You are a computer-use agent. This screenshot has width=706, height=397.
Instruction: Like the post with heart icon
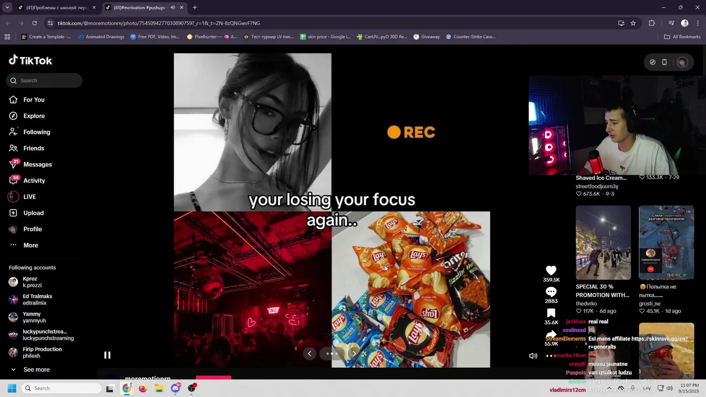point(551,270)
